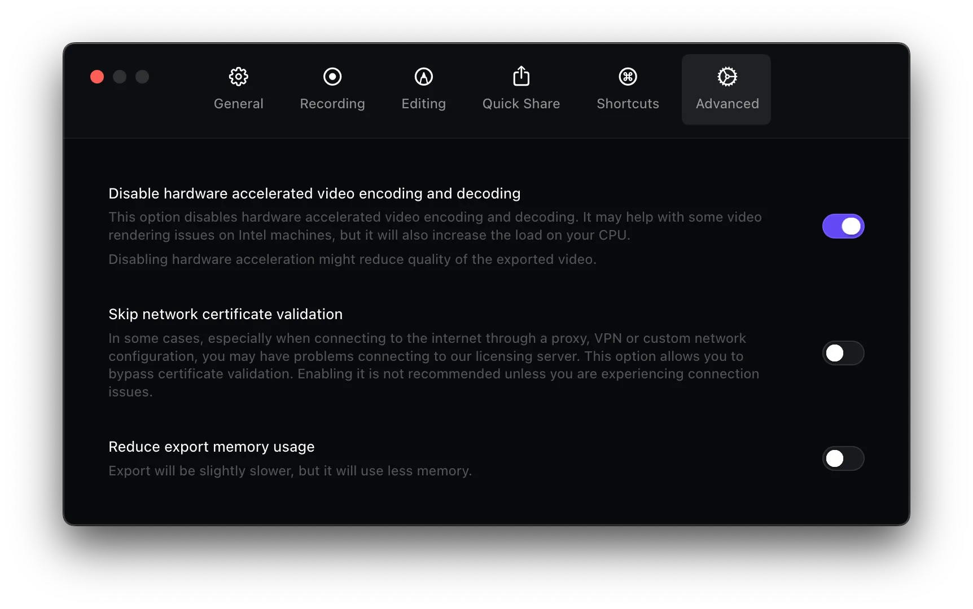This screenshot has height=609, width=973.
Task: Select the Advanced tab label
Action: (727, 104)
